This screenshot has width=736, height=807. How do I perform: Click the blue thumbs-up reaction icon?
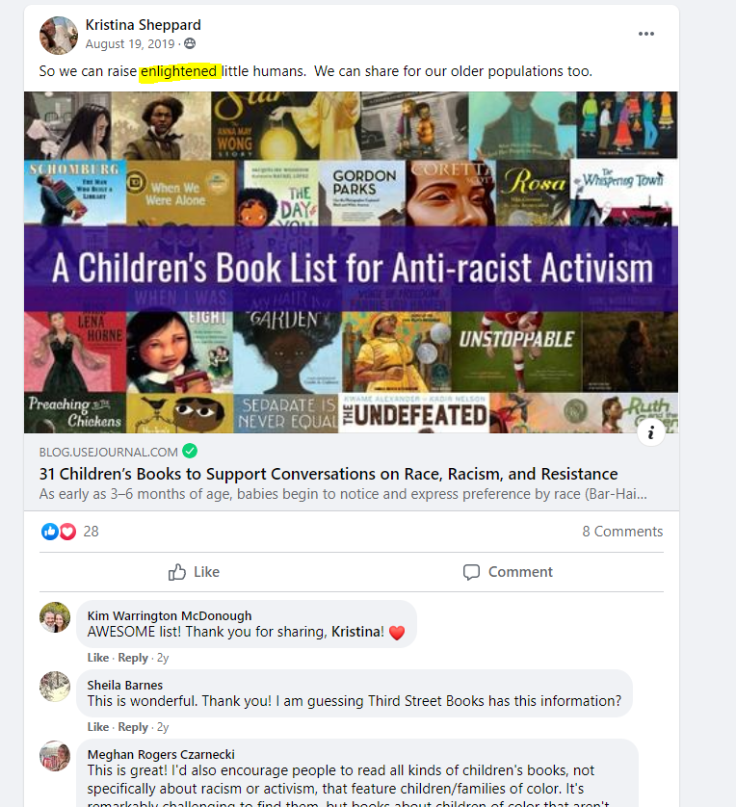click(49, 532)
